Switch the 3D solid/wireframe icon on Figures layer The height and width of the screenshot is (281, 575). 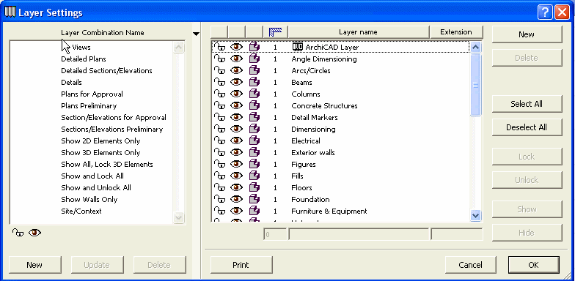[x=254, y=164]
